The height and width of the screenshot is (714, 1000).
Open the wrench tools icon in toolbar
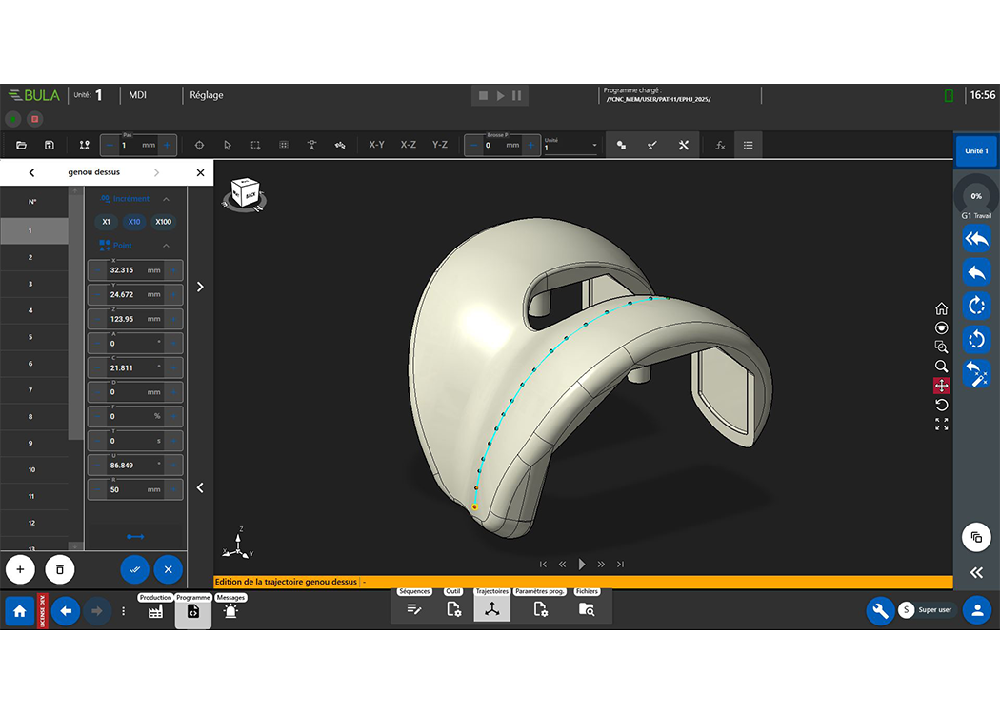683,145
